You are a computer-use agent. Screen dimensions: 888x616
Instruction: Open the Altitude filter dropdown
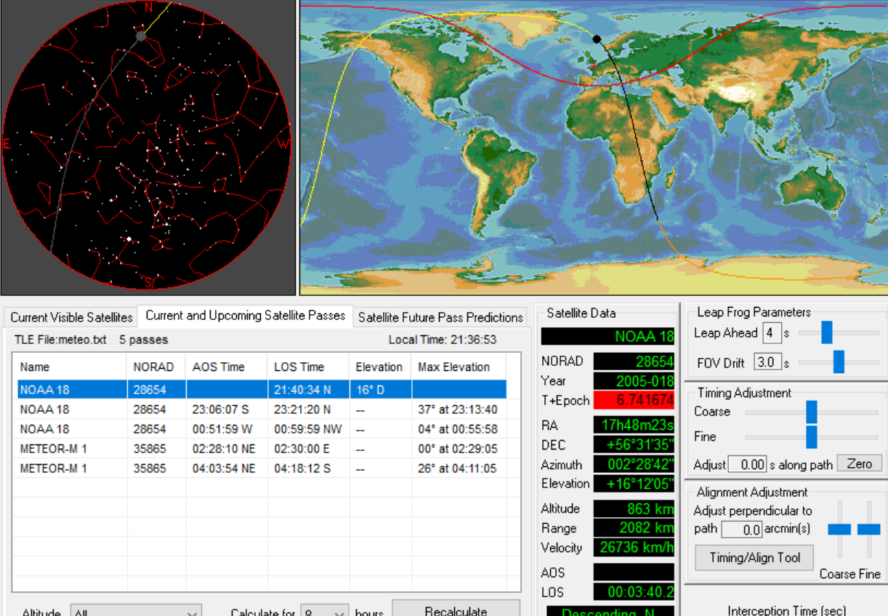pyautogui.click(x=136, y=611)
